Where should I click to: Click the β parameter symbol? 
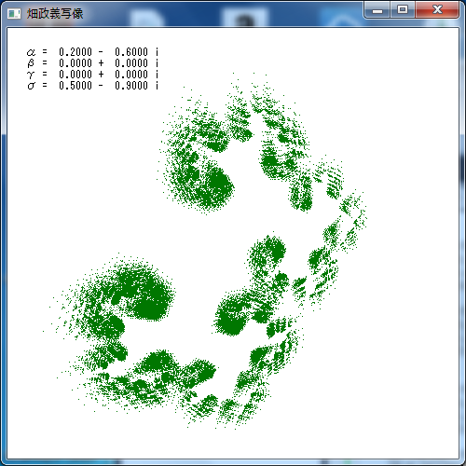coord(31,63)
